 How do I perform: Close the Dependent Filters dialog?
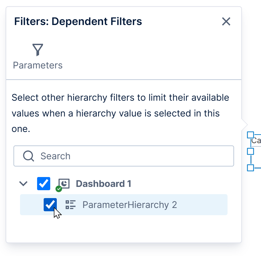point(226,21)
